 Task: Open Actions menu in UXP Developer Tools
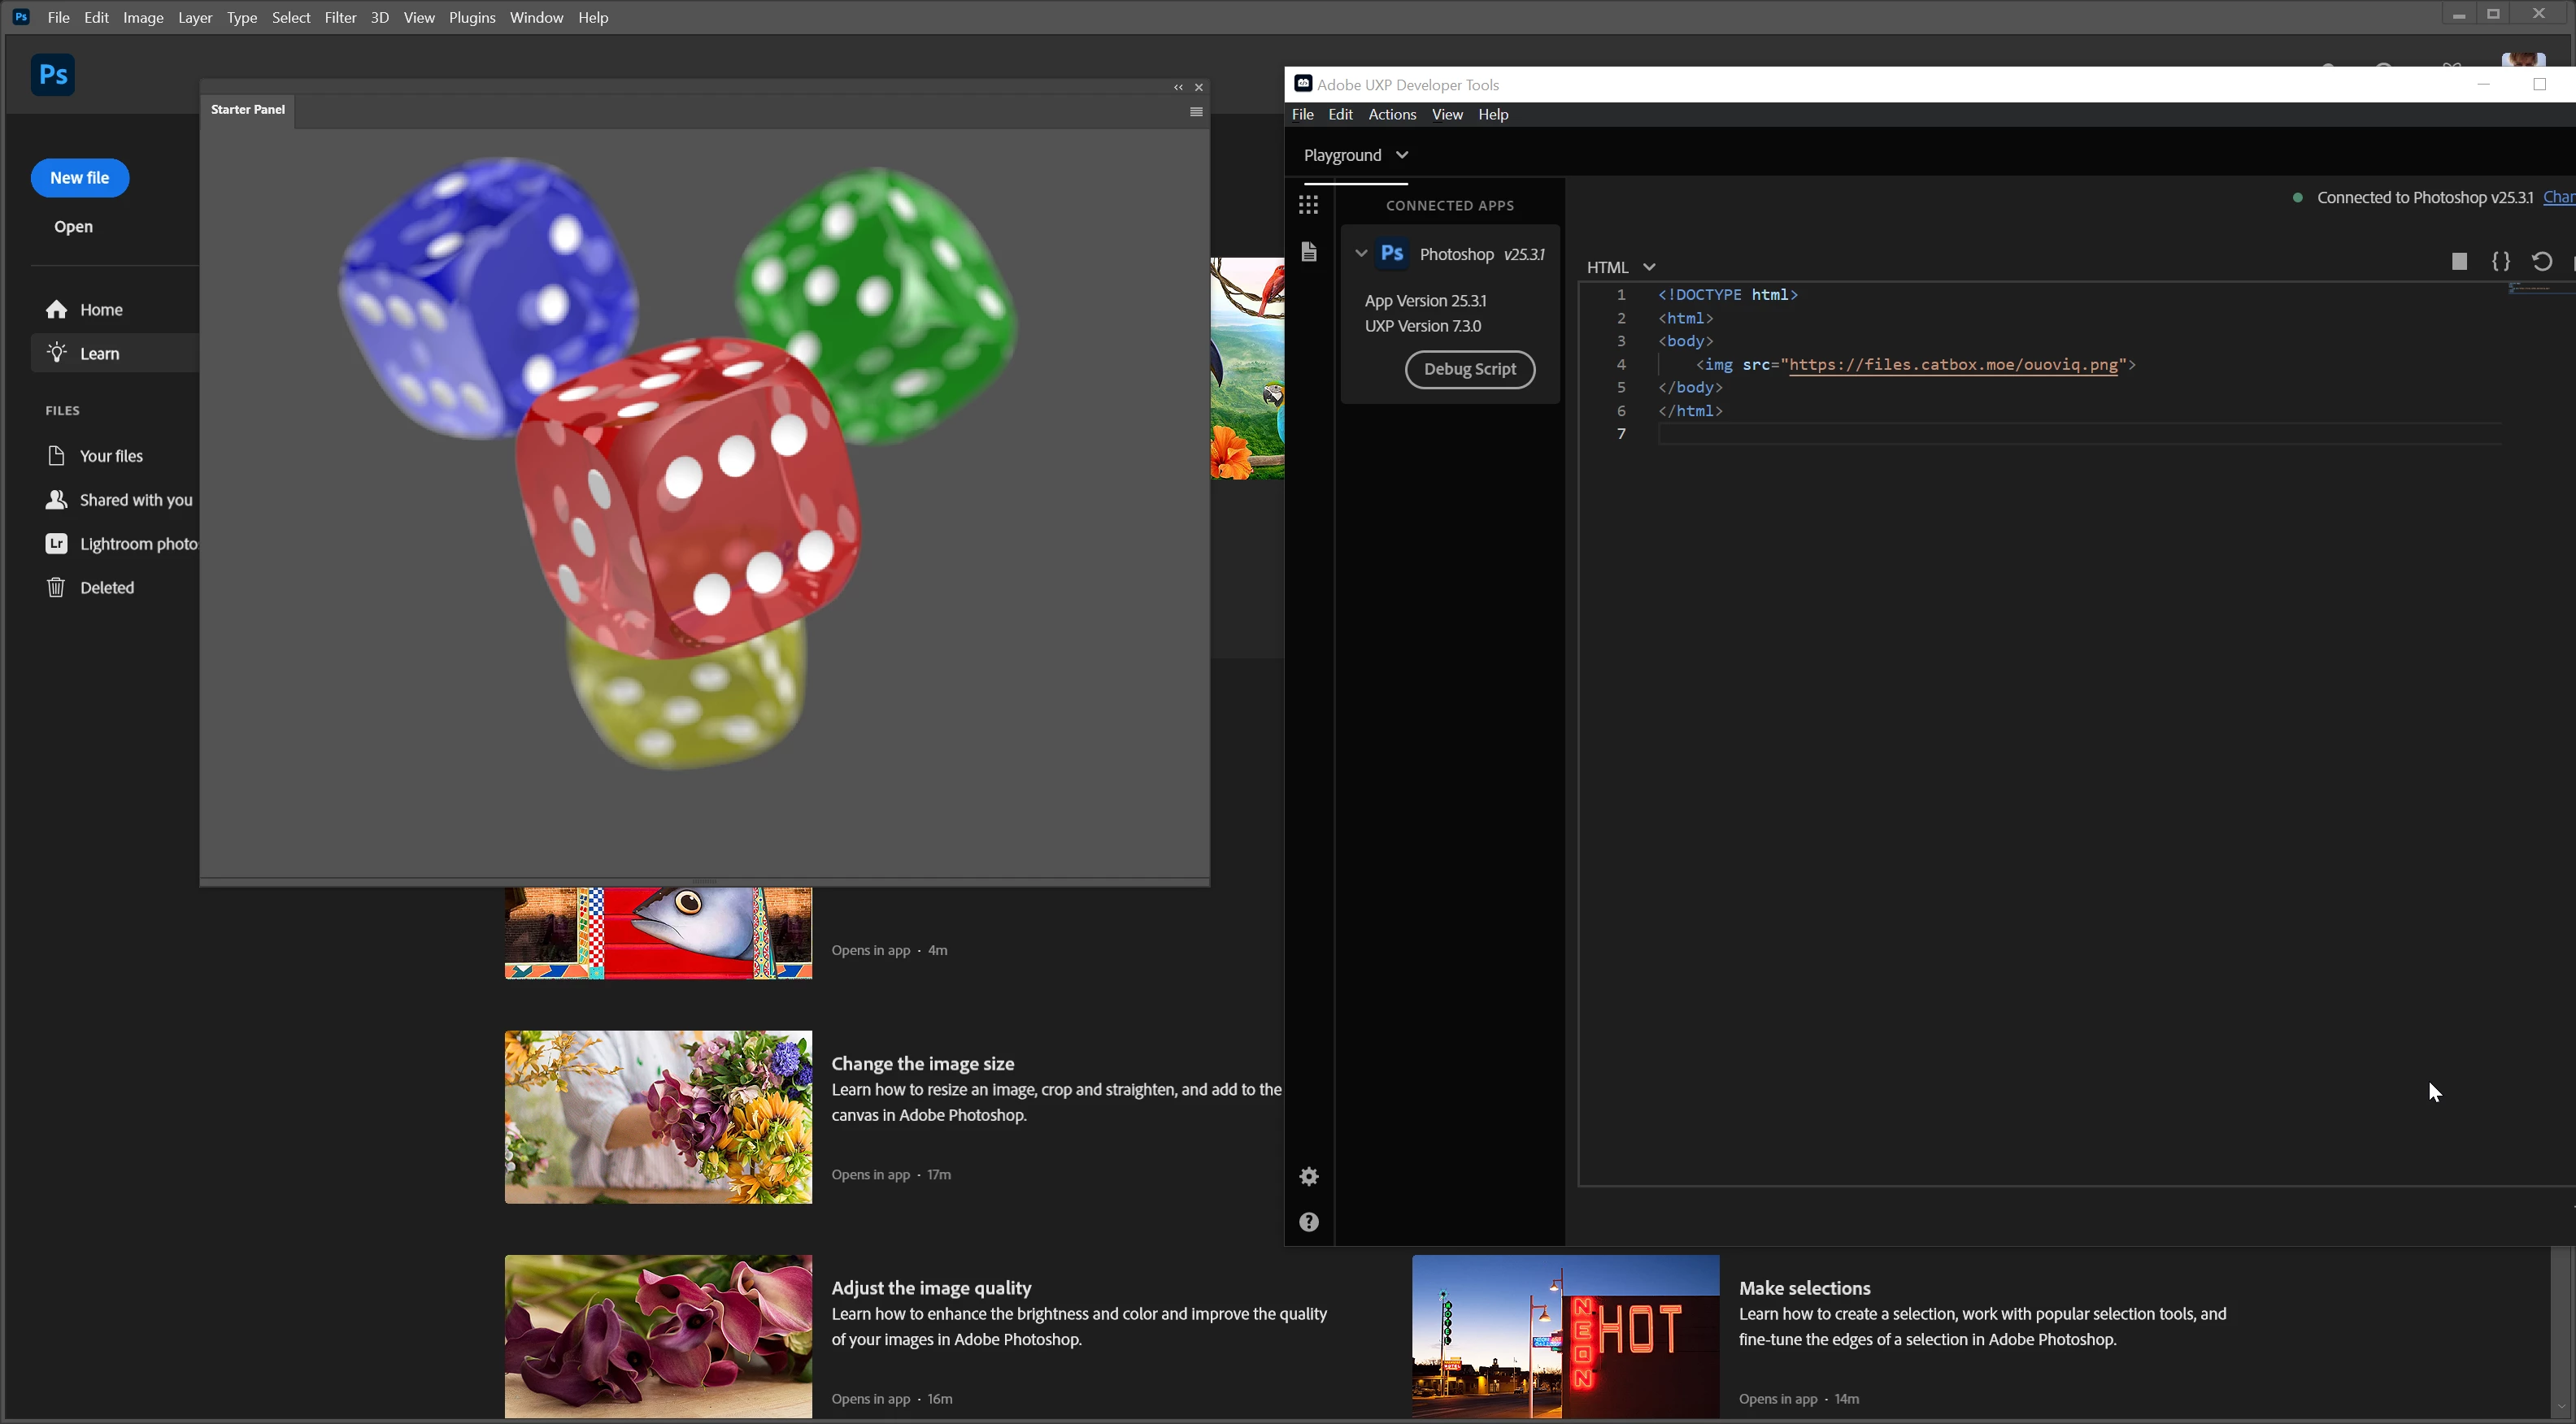(x=1391, y=114)
